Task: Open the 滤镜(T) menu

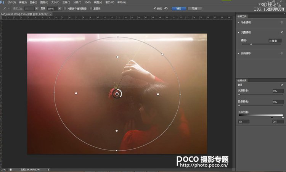Action: coord(77,2)
